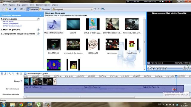Click the Forward button in preview controls
This screenshot has height=107, width=191.
pos(166,68)
